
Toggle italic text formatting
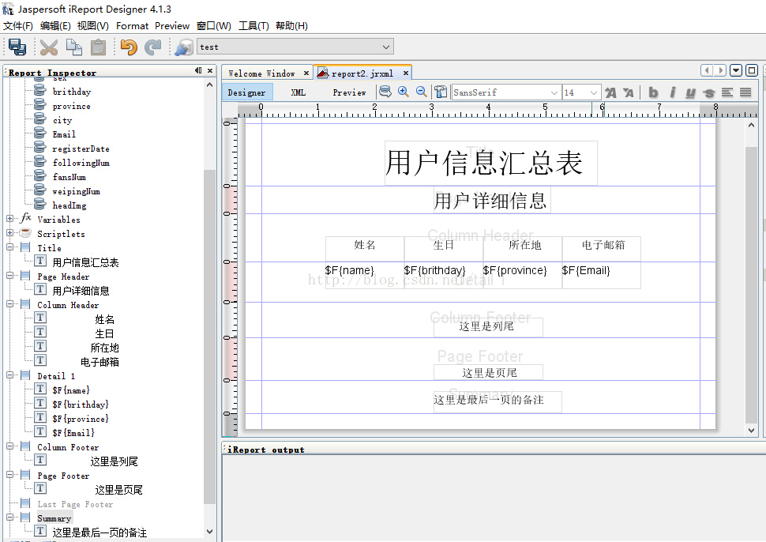[673, 92]
